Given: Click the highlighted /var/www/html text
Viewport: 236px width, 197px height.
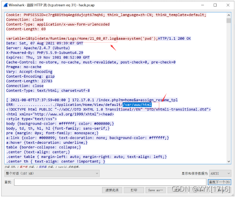Looking at the screenshot, I should 137,105.
